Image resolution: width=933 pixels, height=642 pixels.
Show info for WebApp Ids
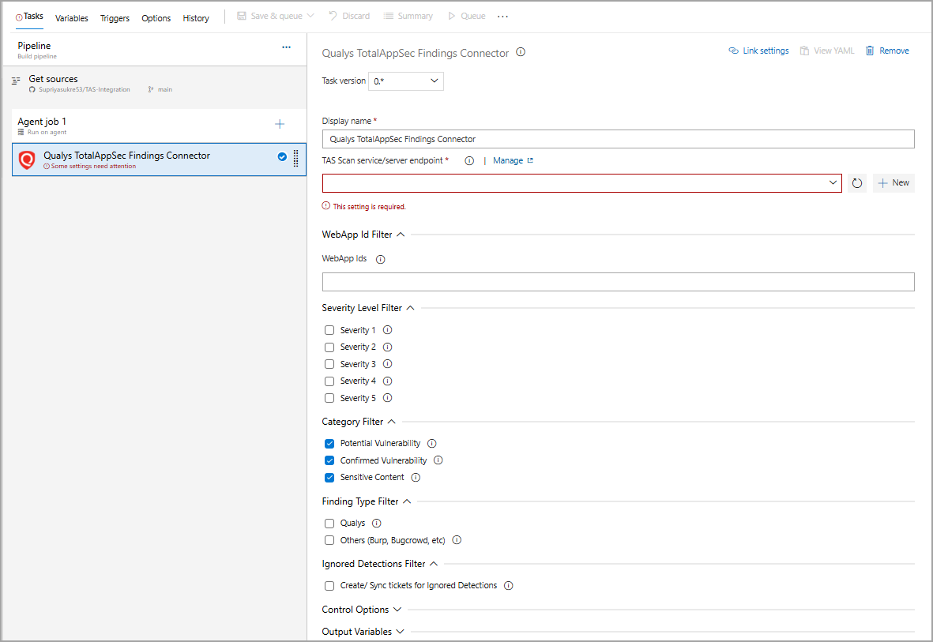click(x=381, y=260)
